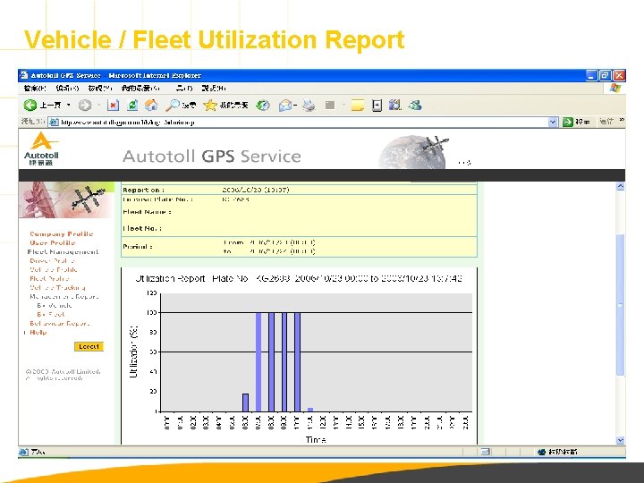
Task: Click the green Refresh page icon
Action: point(132,106)
